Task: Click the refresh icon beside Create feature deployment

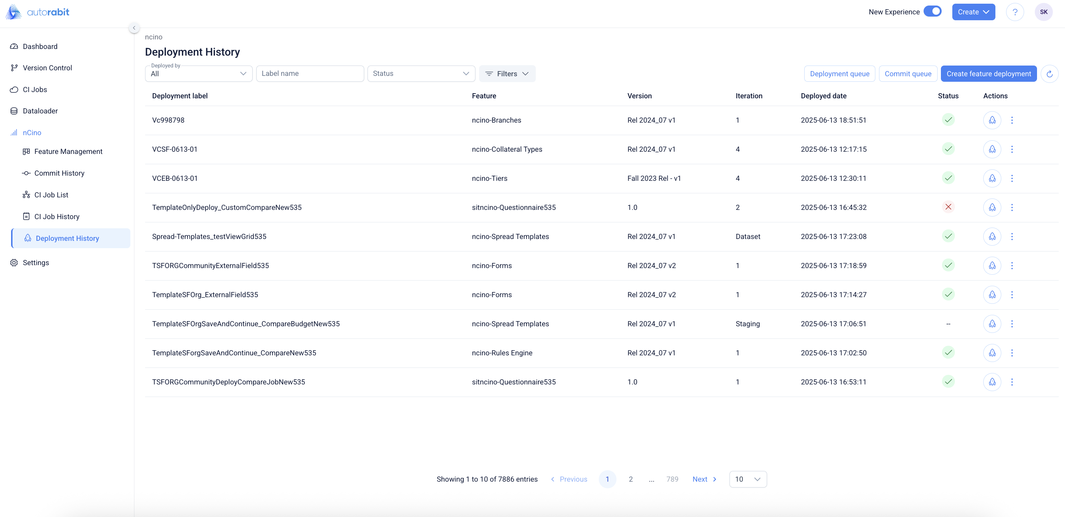Action: (x=1049, y=74)
